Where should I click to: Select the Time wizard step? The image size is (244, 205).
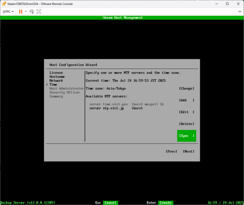(x=53, y=85)
